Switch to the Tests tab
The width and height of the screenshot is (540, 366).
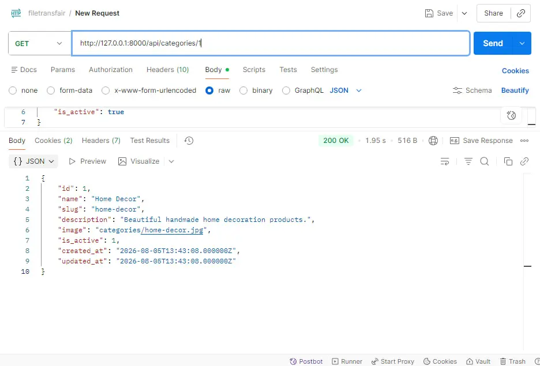(288, 70)
